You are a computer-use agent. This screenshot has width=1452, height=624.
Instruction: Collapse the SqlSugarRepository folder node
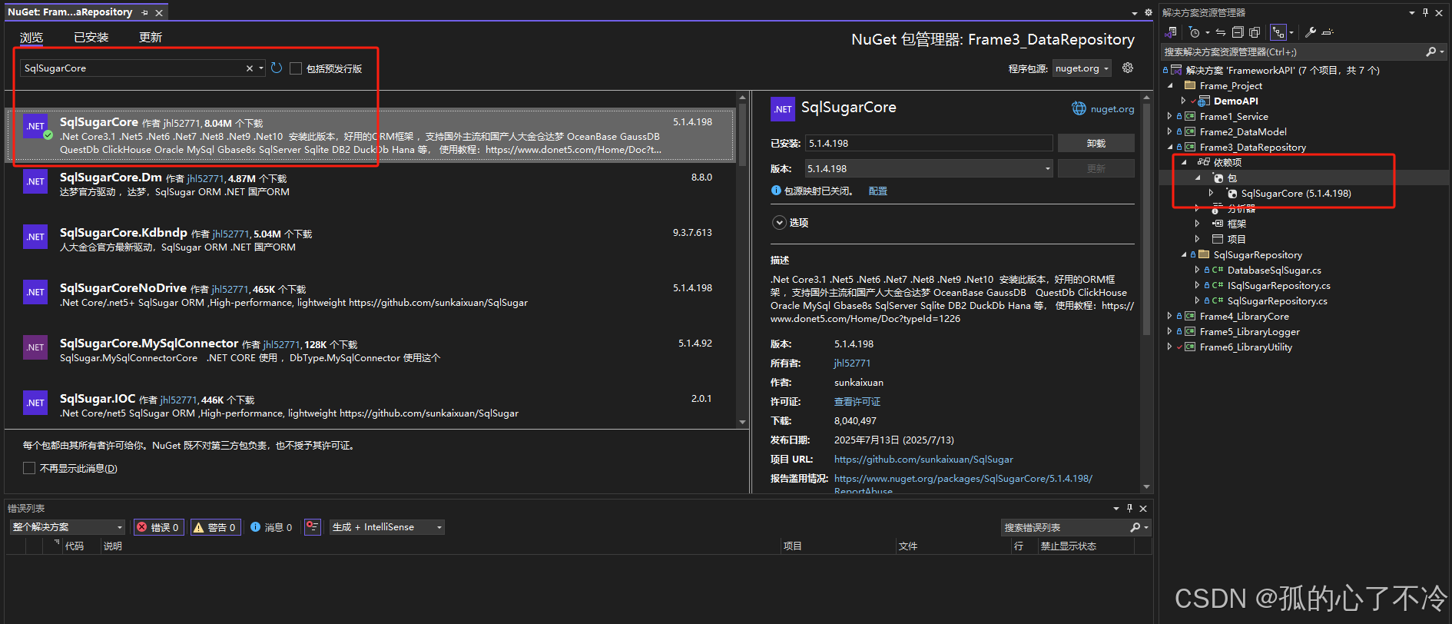pyautogui.click(x=1183, y=254)
